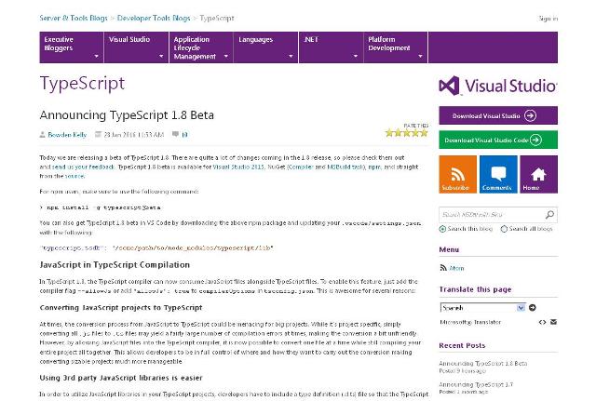Open the Platform Development menu
This screenshot has height=401, width=596.
point(396,47)
